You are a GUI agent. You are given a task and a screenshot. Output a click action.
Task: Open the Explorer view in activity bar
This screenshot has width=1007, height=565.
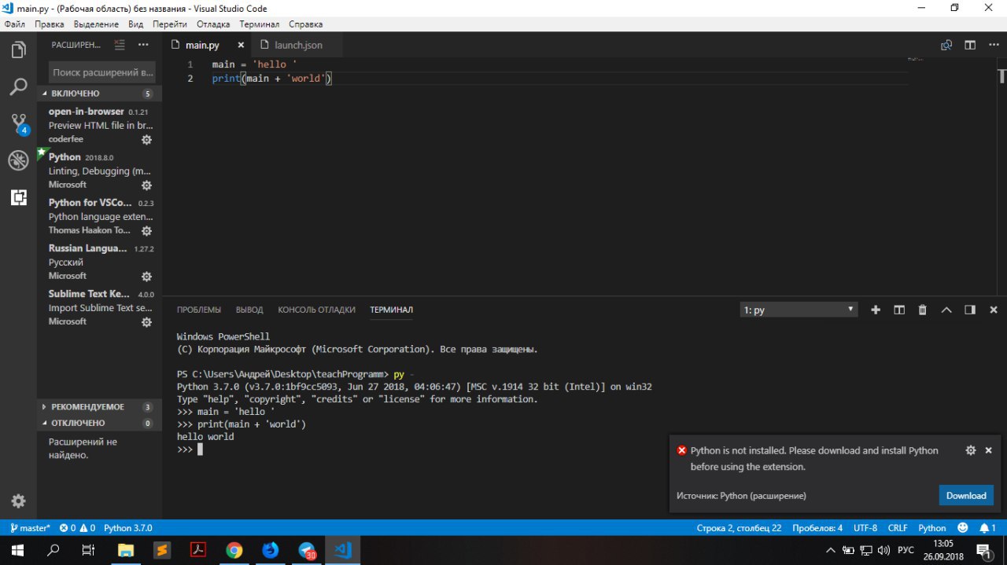[18, 50]
